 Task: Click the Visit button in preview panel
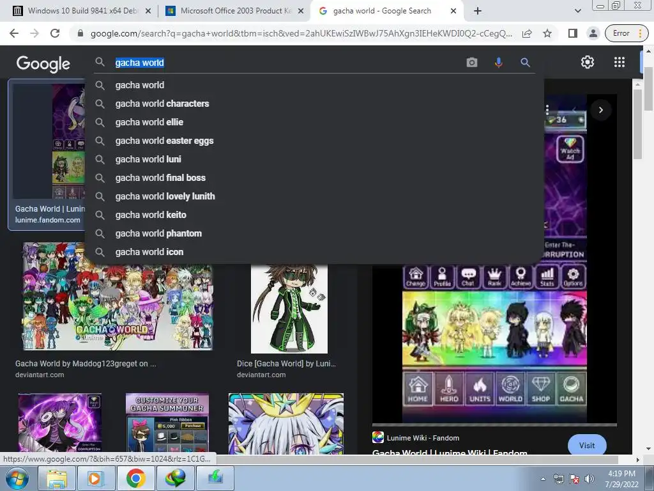(x=587, y=446)
